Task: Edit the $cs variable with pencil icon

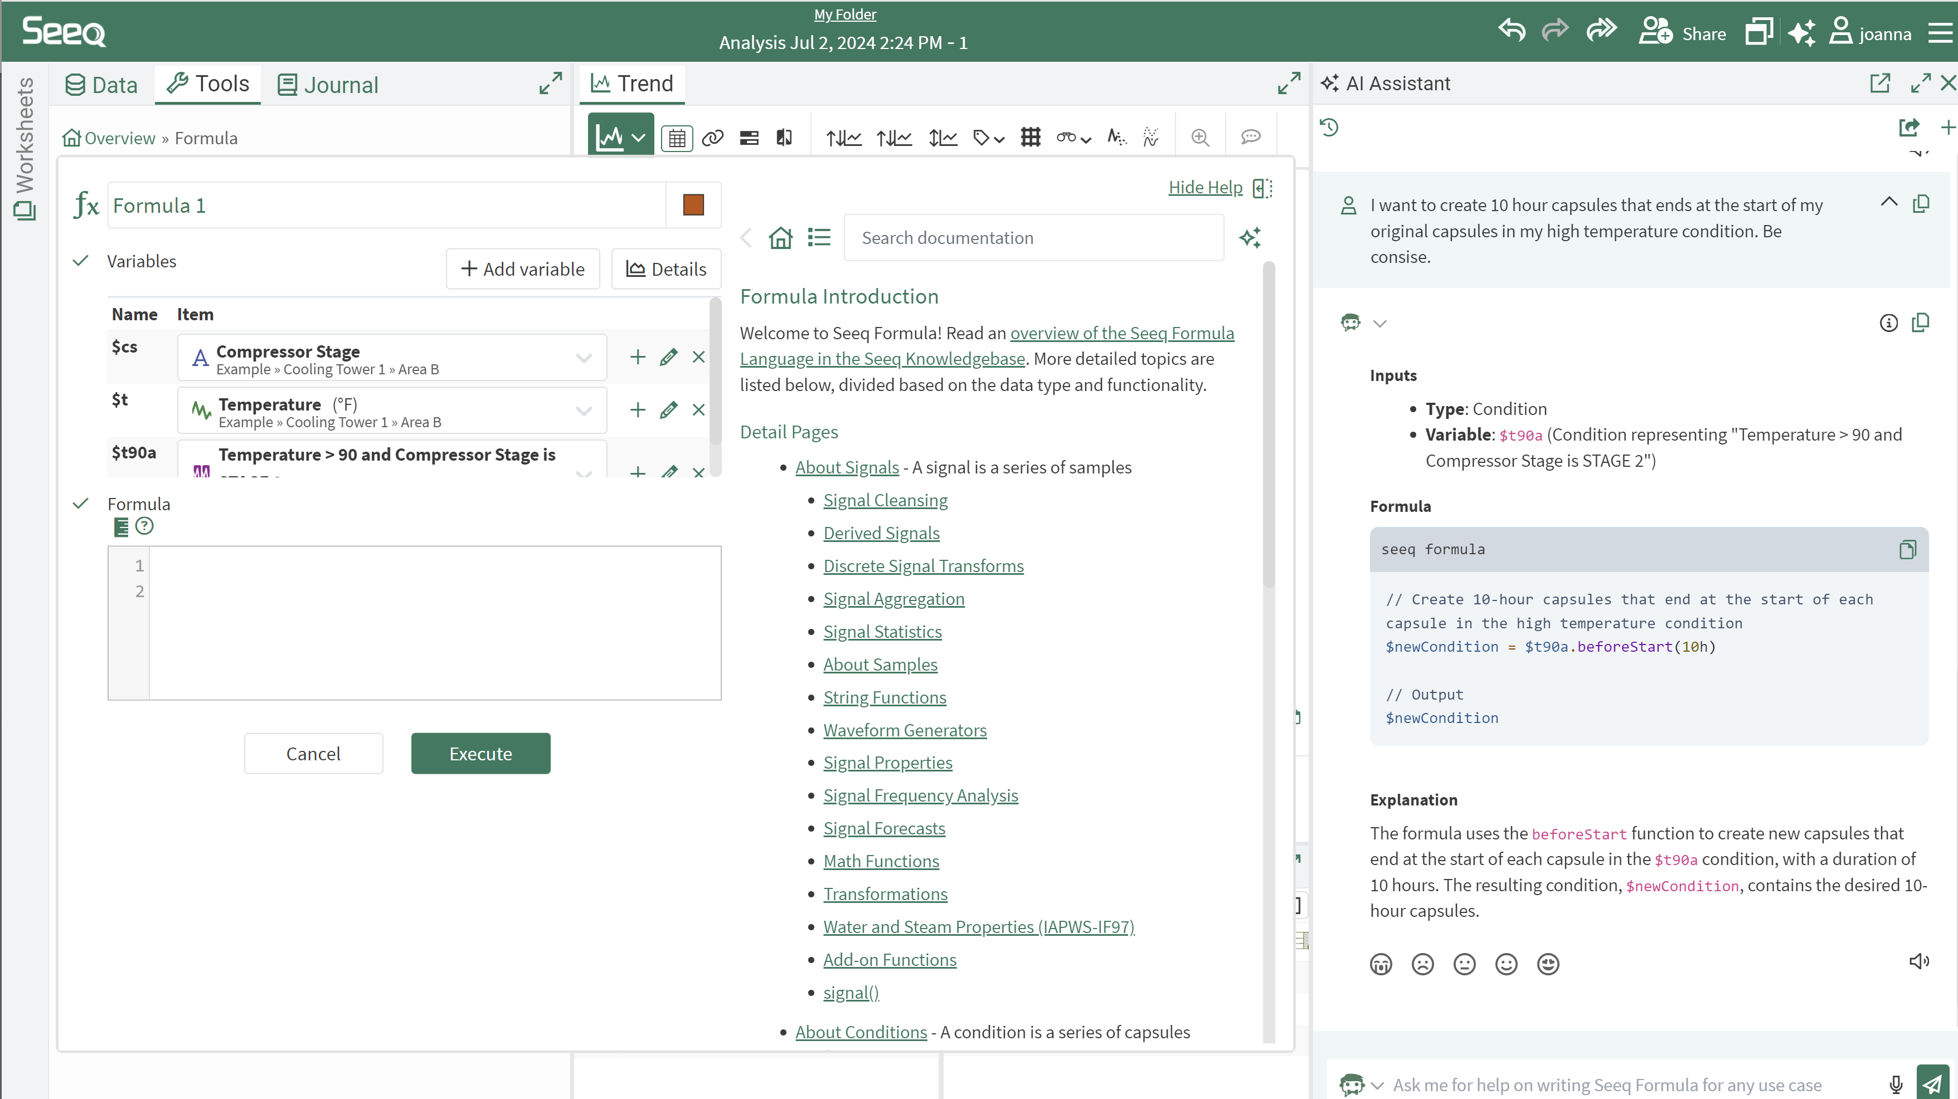Action: point(669,357)
